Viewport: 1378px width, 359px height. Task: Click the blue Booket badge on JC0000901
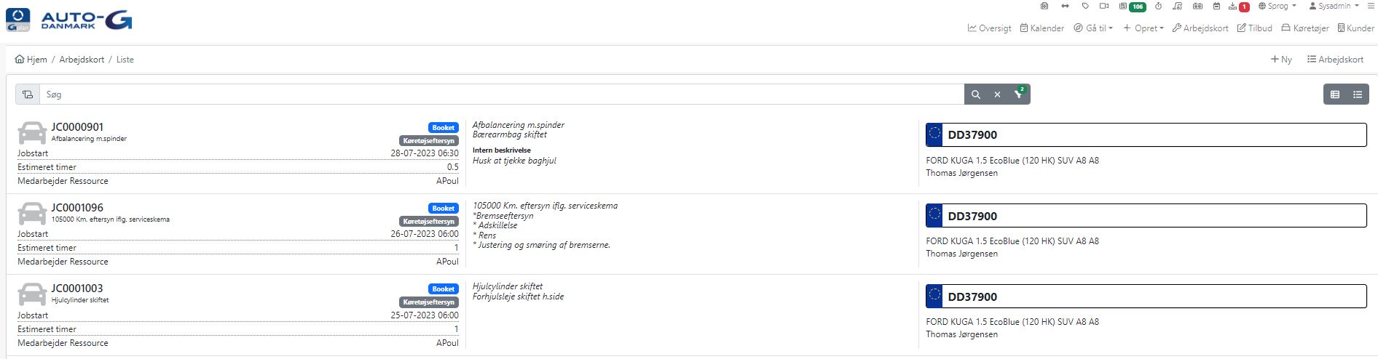pyautogui.click(x=443, y=128)
